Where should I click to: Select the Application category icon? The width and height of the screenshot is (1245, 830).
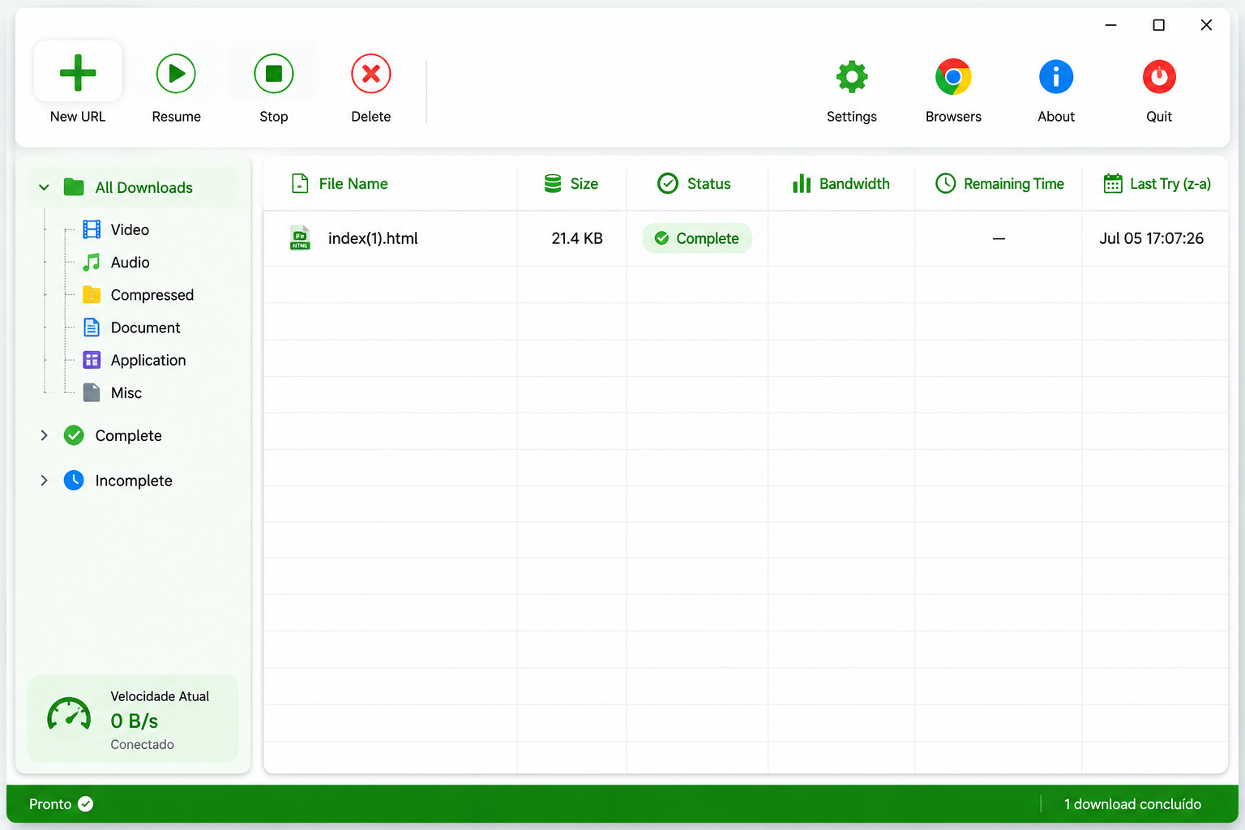point(92,360)
